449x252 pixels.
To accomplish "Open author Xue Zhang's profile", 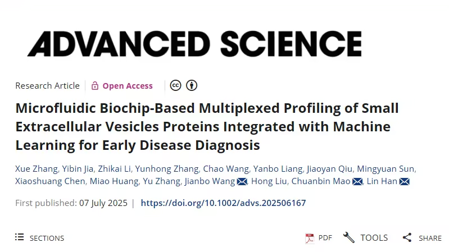I will click(x=37, y=169).
